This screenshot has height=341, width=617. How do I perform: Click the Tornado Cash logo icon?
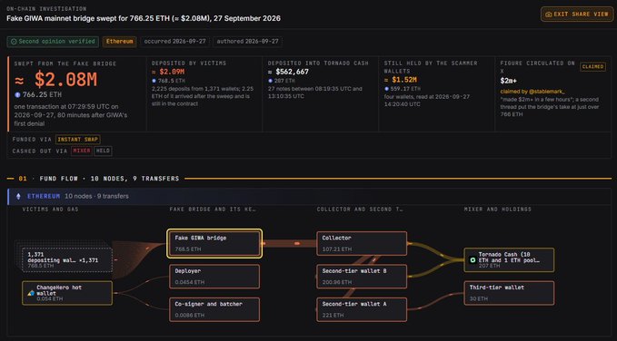(473, 260)
